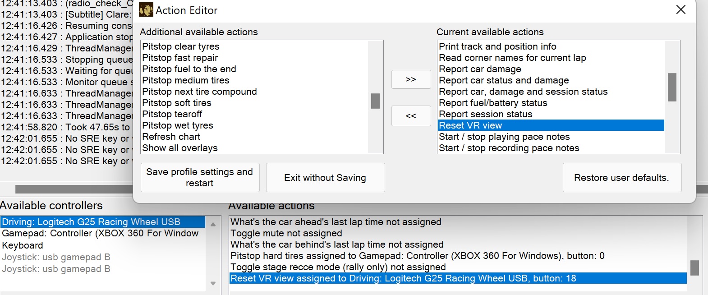Image resolution: width=708 pixels, height=295 pixels.
Task: Click controllers list scroll down arrow
Action: 213,284
